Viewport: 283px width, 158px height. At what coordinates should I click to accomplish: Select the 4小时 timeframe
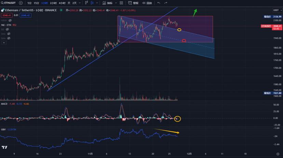coord(62,3)
